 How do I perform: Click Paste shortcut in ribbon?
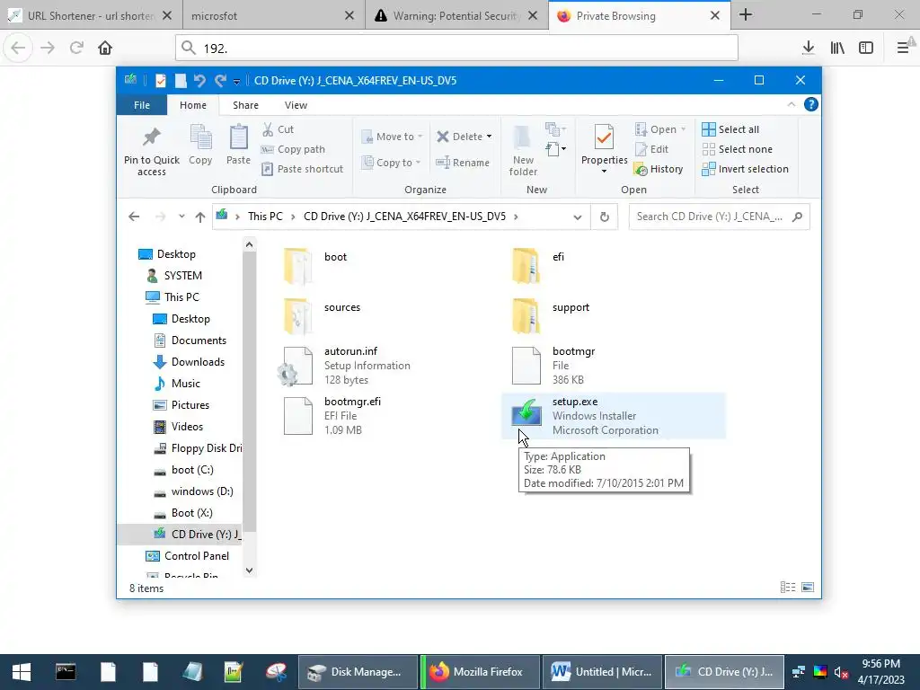[x=302, y=169]
